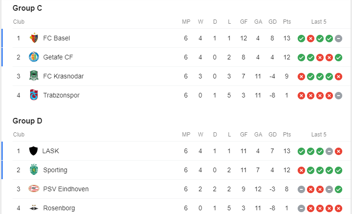Click the FC Basel club crest

point(34,38)
